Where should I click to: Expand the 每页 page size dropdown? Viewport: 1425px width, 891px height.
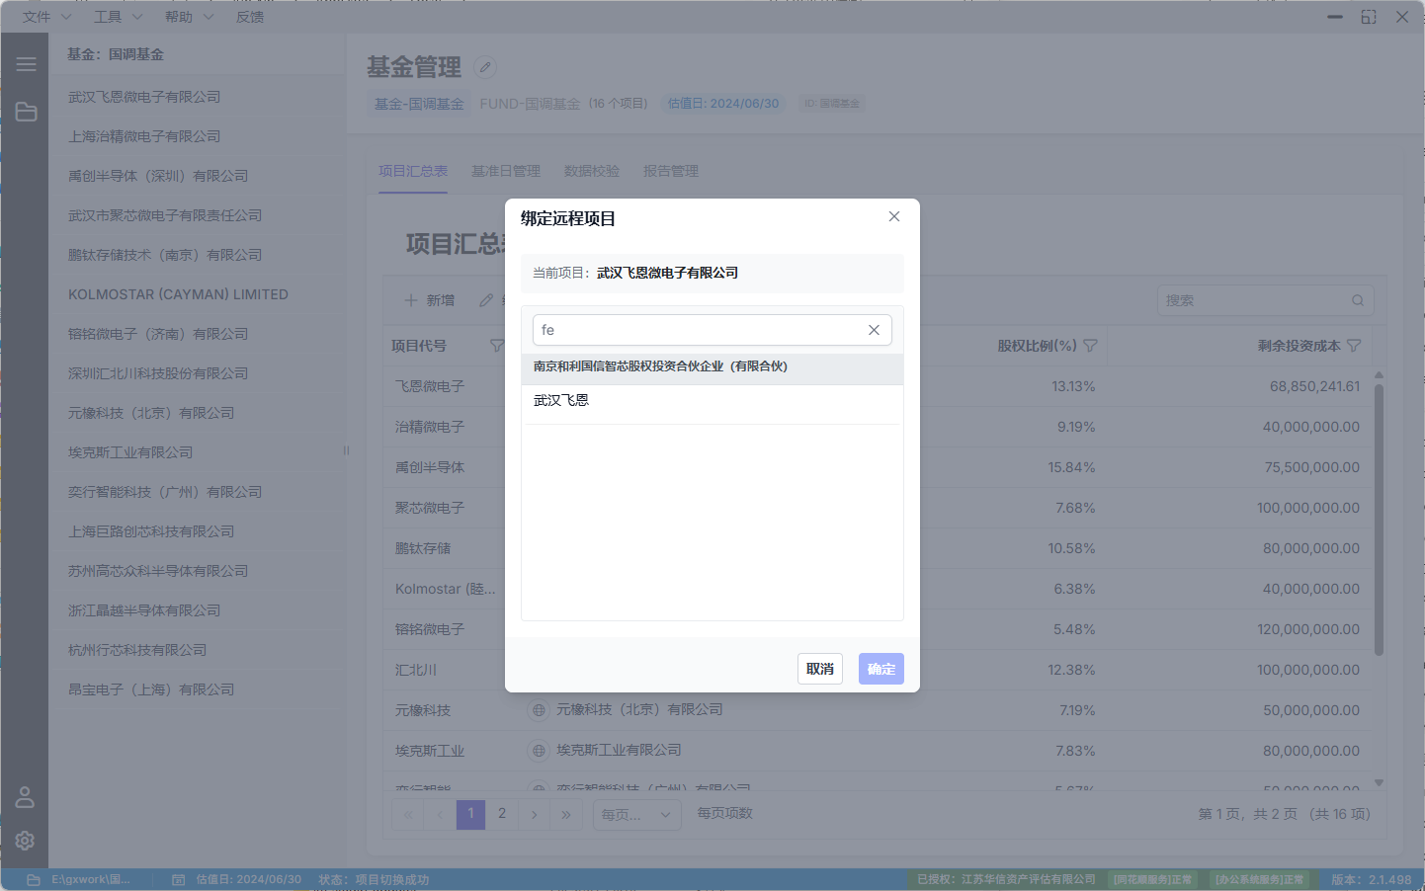point(636,814)
